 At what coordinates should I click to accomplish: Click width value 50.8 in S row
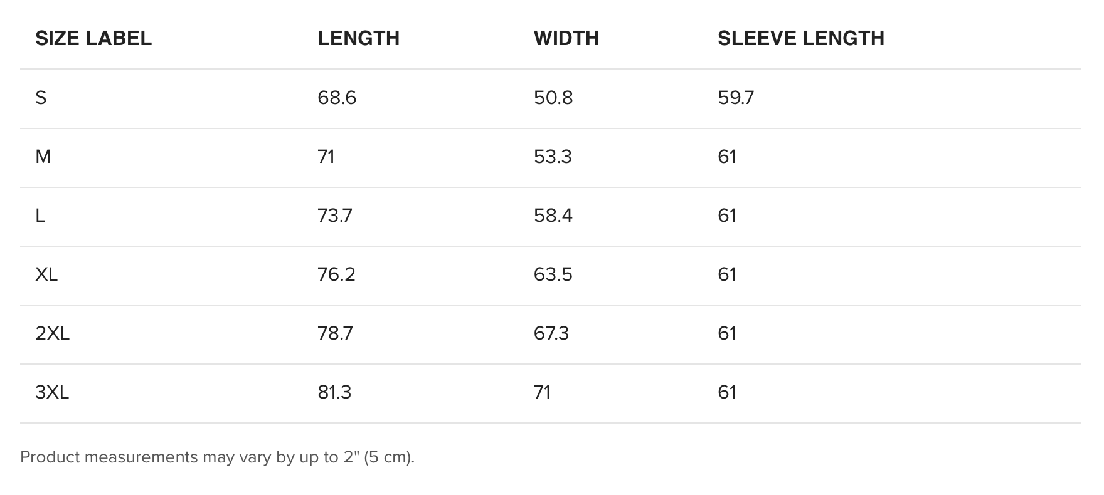point(553,98)
